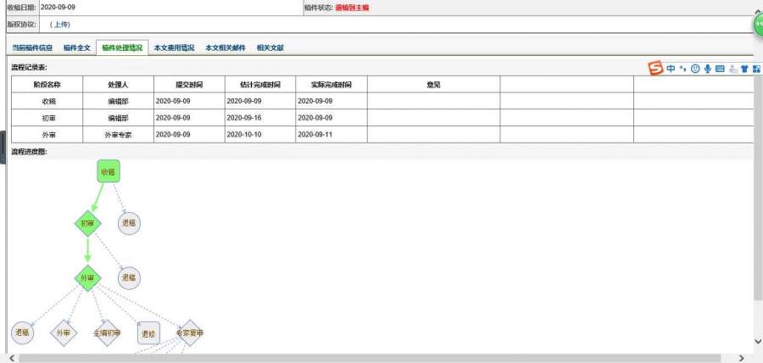Open the emoji smiley panel in Sogou bar
This screenshot has width=763, height=363.
pyautogui.click(x=695, y=69)
